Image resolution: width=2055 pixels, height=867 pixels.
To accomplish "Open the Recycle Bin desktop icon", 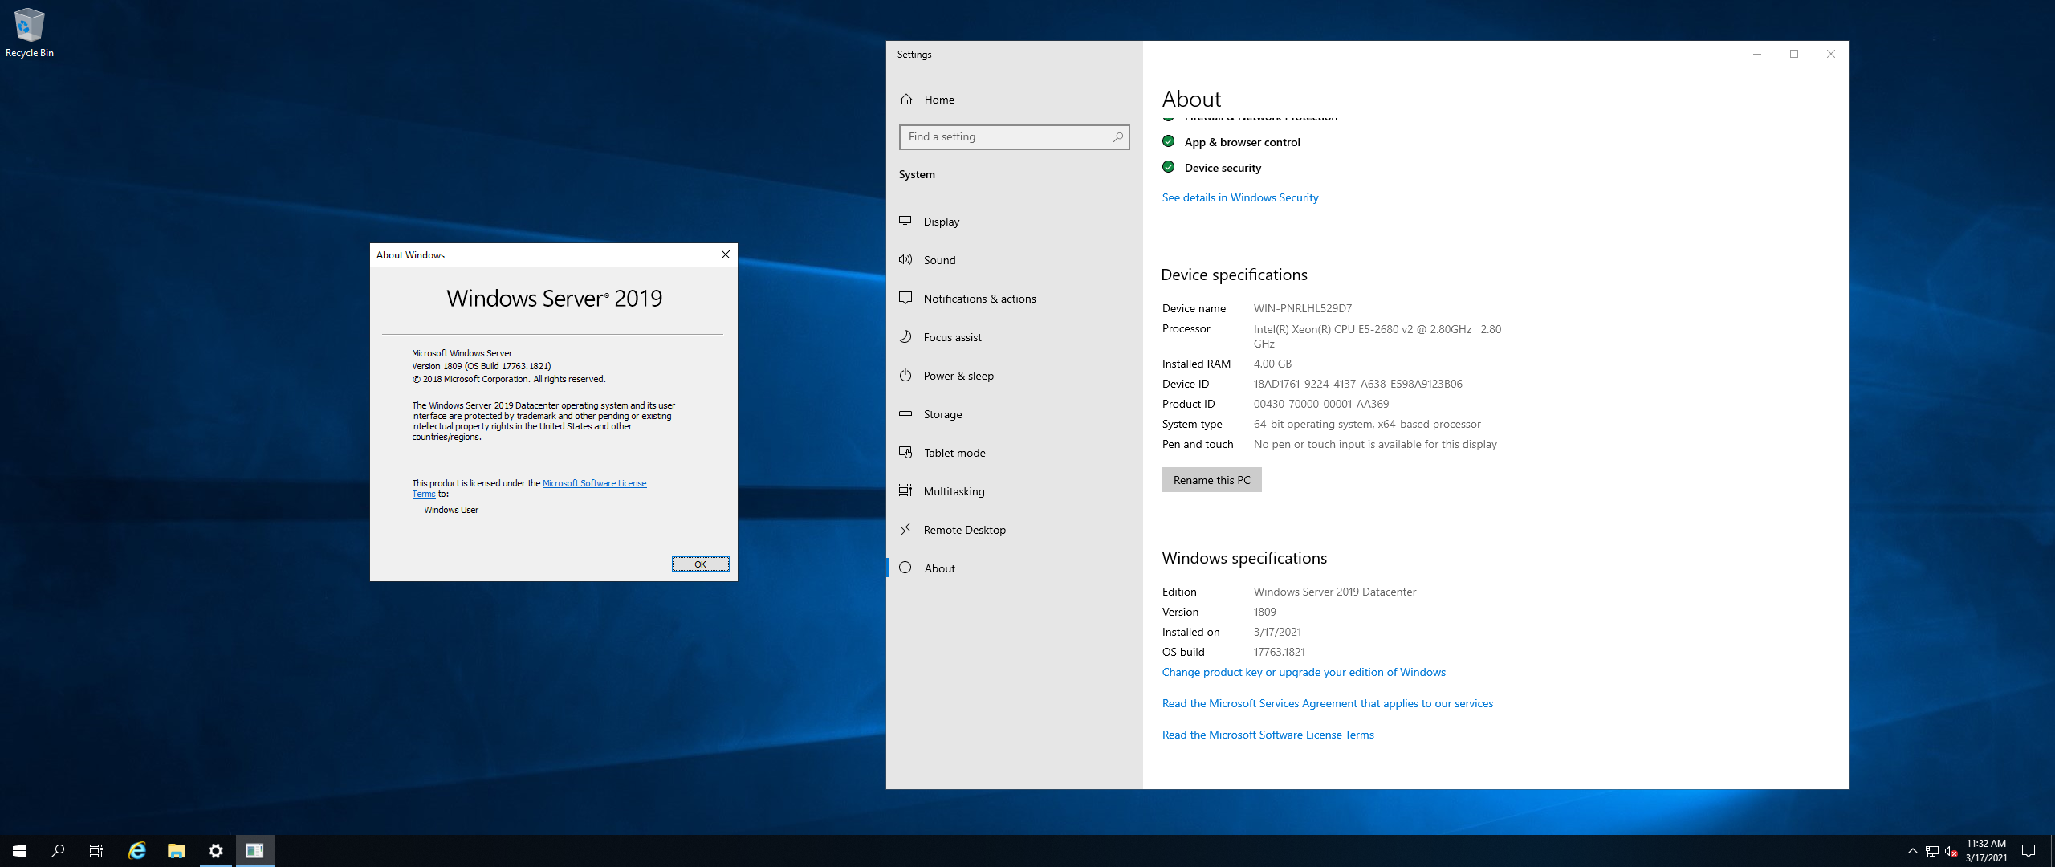I will (x=29, y=32).
